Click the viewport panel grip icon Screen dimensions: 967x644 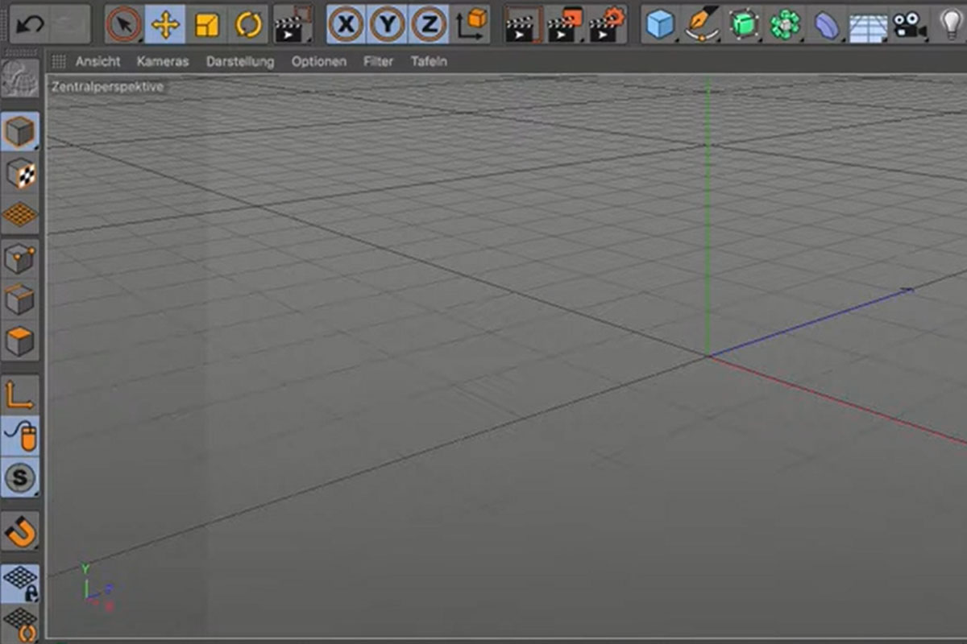coord(59,61)
